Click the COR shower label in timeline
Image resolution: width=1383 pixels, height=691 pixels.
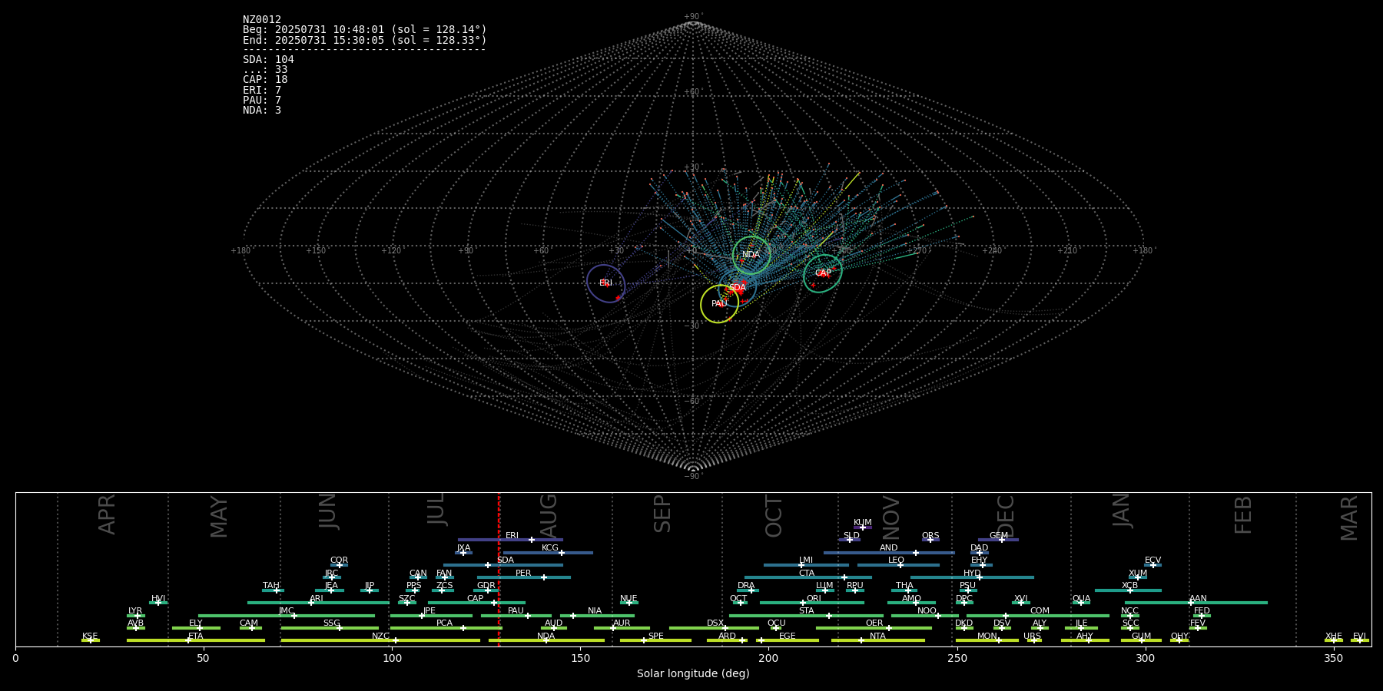click(x=339, y=560)
